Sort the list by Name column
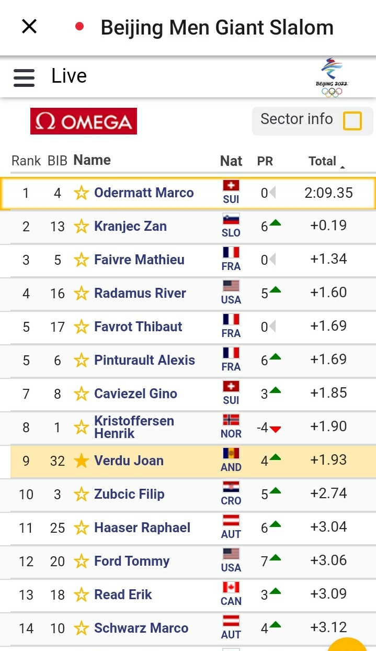Screen dimensions: 376x651 (x=92, y=160)
